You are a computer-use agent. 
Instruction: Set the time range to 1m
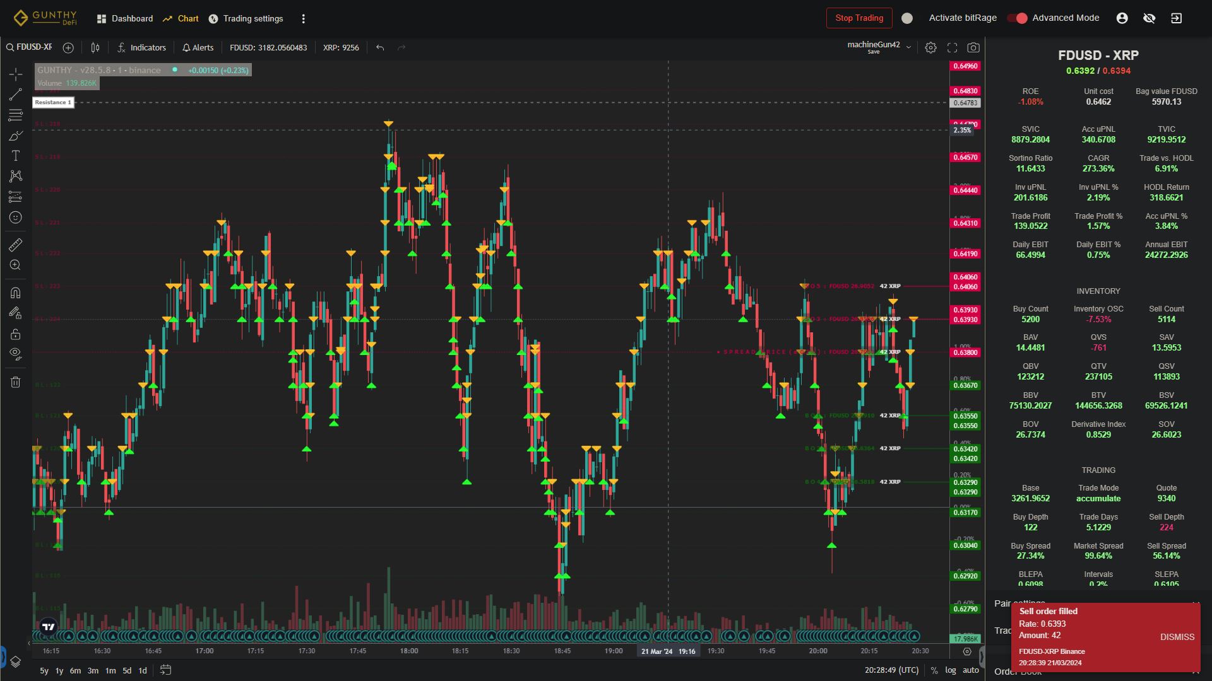[x=110, y=670]
